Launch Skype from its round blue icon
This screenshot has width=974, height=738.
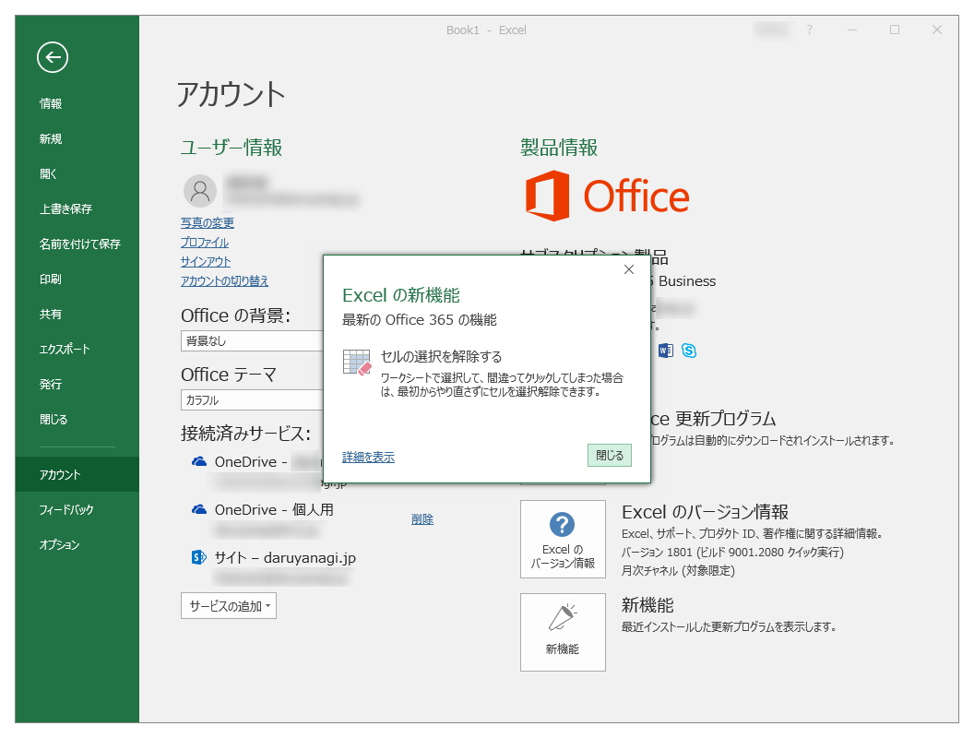(x=687, y=351)
